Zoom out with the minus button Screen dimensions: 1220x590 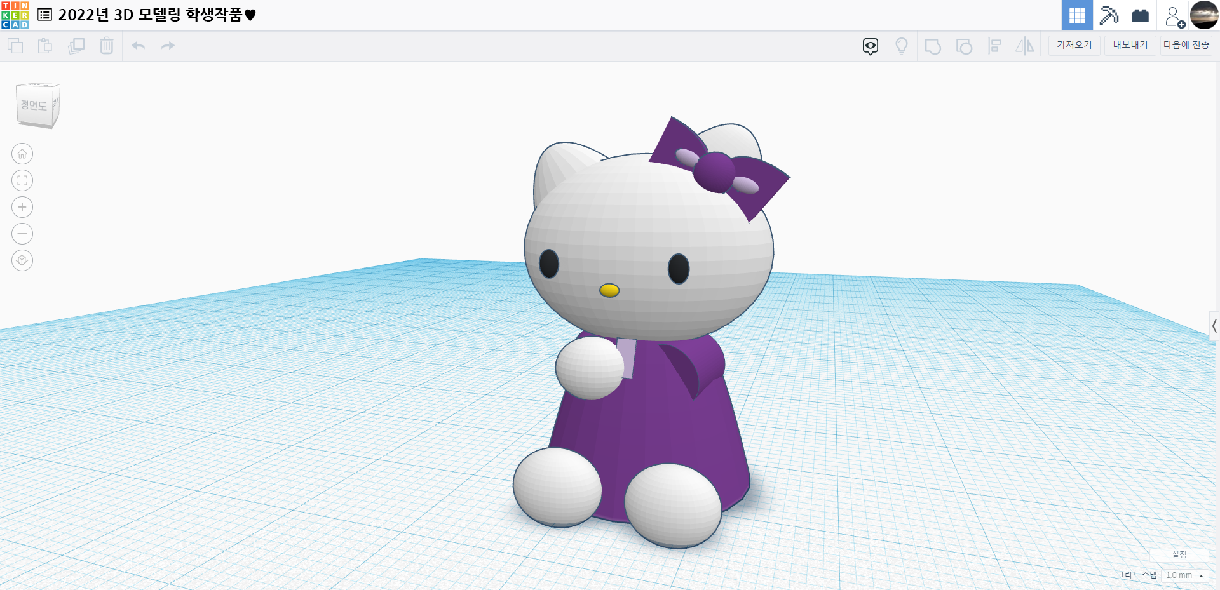tap(22, 234)
